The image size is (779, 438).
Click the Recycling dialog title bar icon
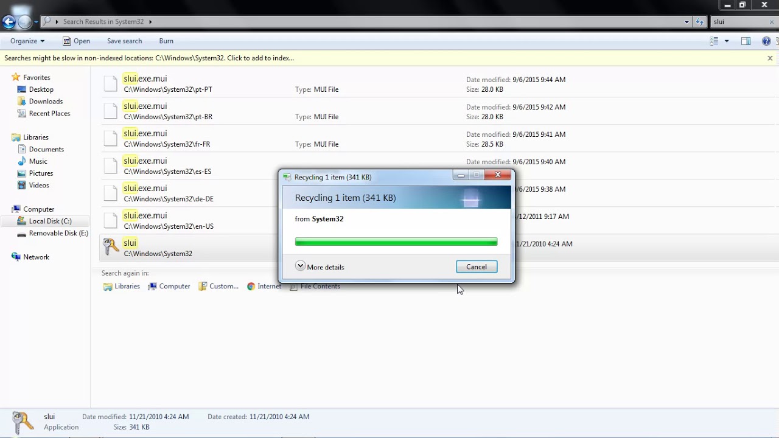pos(288,177)
